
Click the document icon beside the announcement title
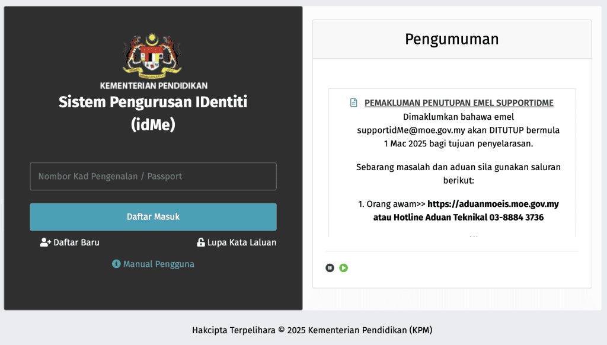pos(353,103)
